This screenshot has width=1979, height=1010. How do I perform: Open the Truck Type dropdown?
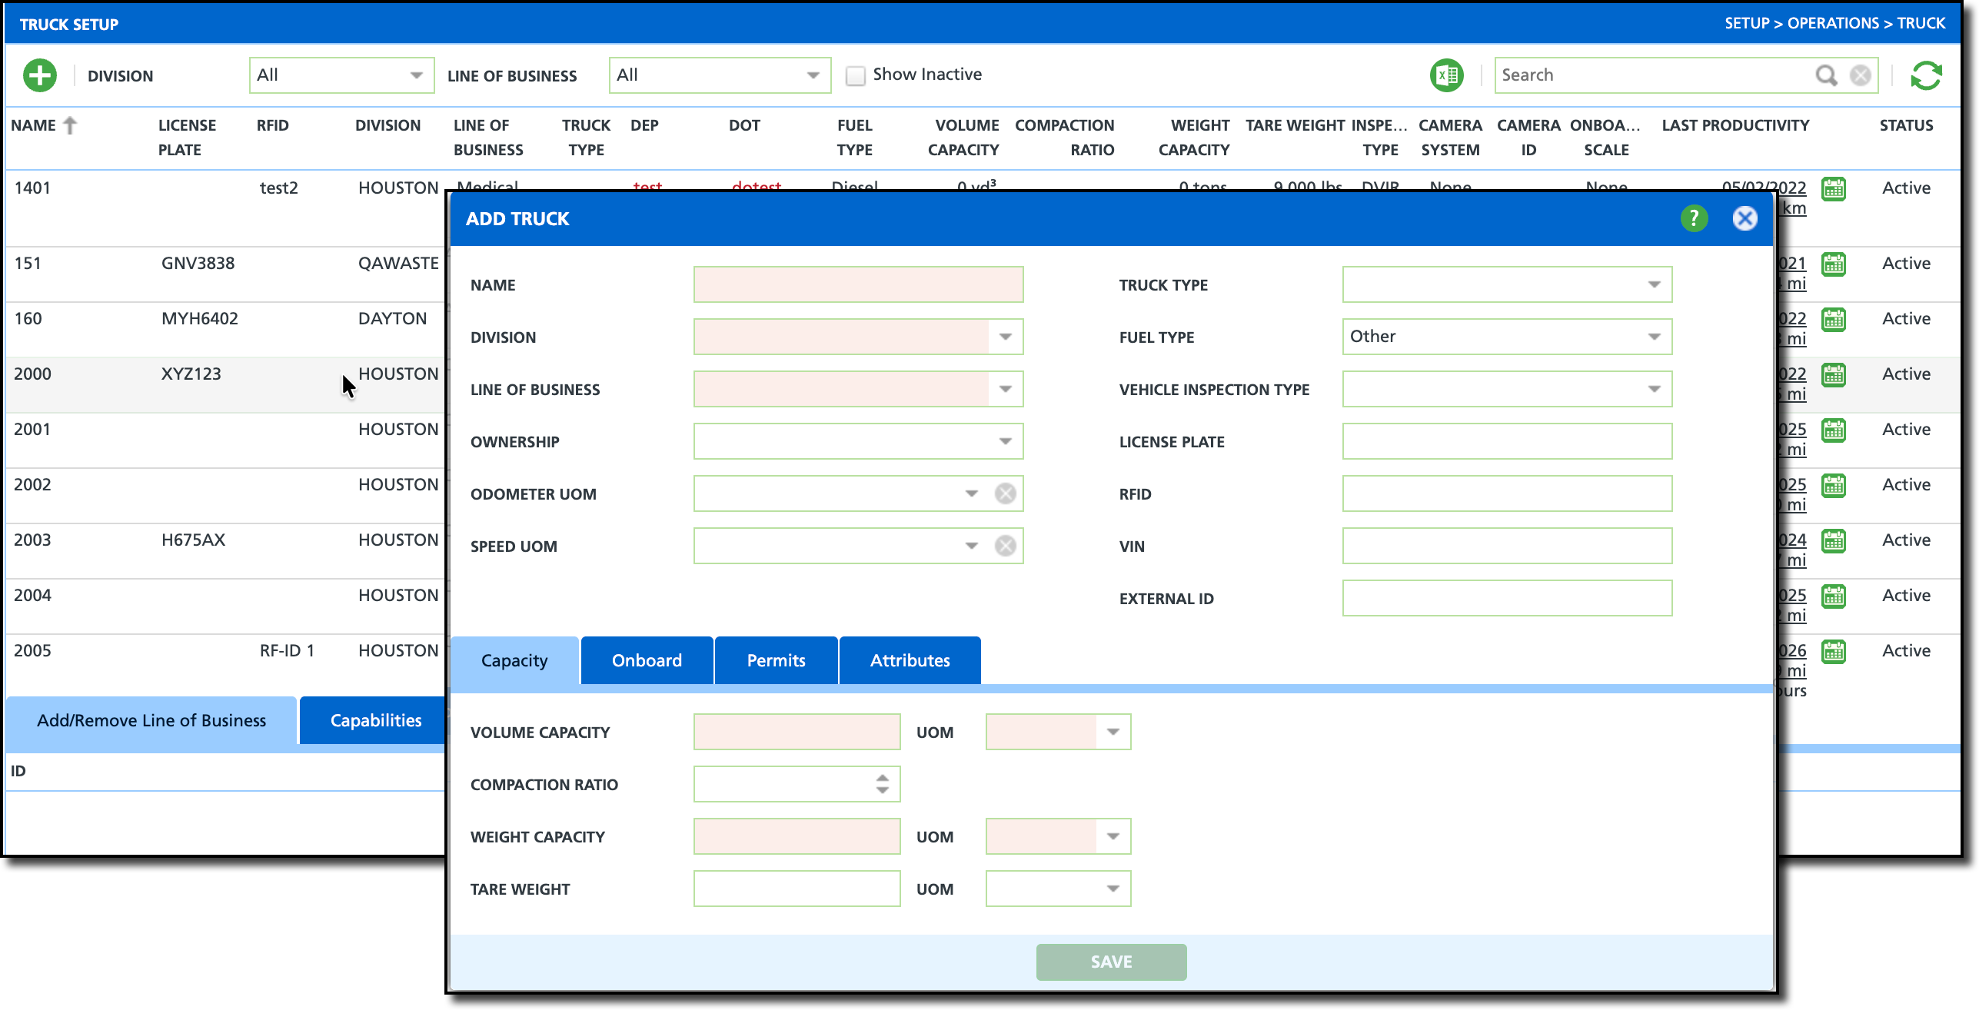(1655, 284)
